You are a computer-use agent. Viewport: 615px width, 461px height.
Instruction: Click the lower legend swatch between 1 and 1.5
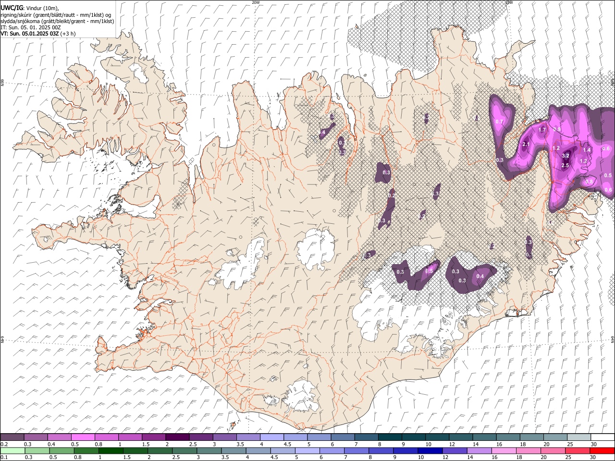point(110,450)
